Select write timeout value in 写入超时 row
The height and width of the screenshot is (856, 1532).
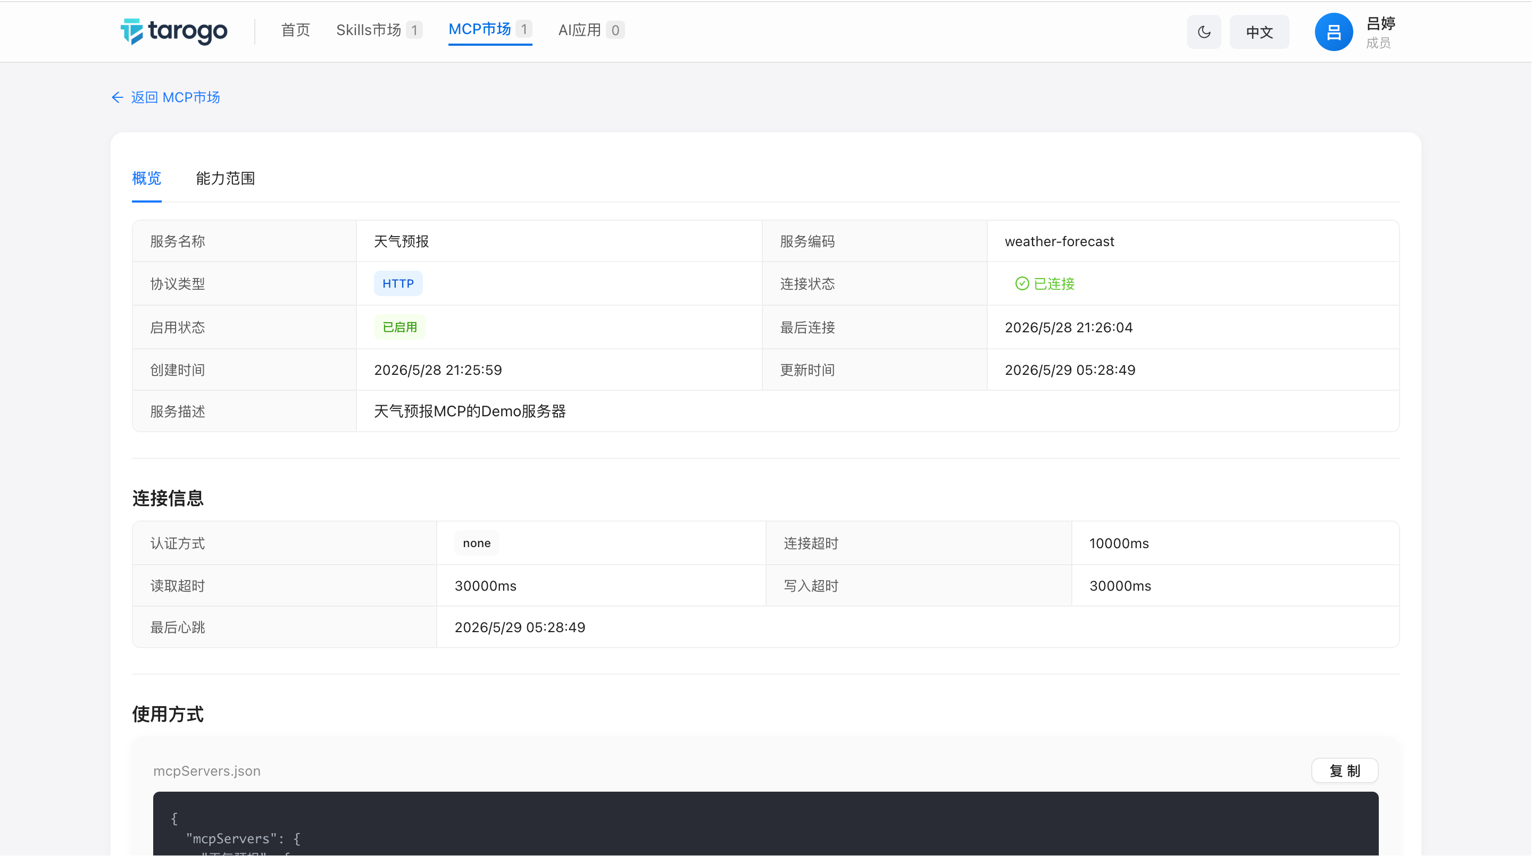(x=1120, y=586)
